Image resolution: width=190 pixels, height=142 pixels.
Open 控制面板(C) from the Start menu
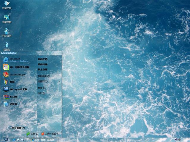pyautogui.click(x=44, y=76)
